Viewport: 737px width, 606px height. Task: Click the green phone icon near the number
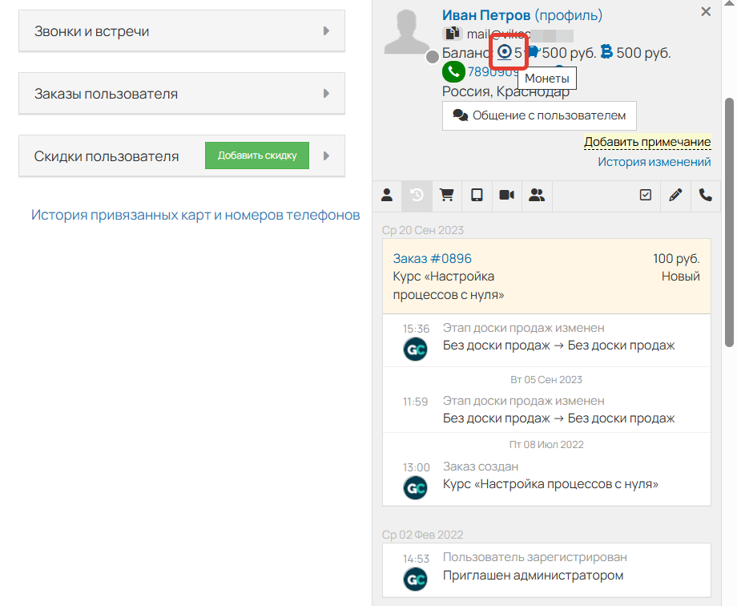tap(453, 71)
